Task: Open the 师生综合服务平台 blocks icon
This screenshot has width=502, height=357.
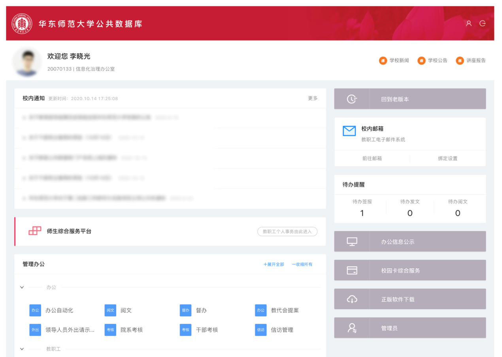Action: point(35,231)
